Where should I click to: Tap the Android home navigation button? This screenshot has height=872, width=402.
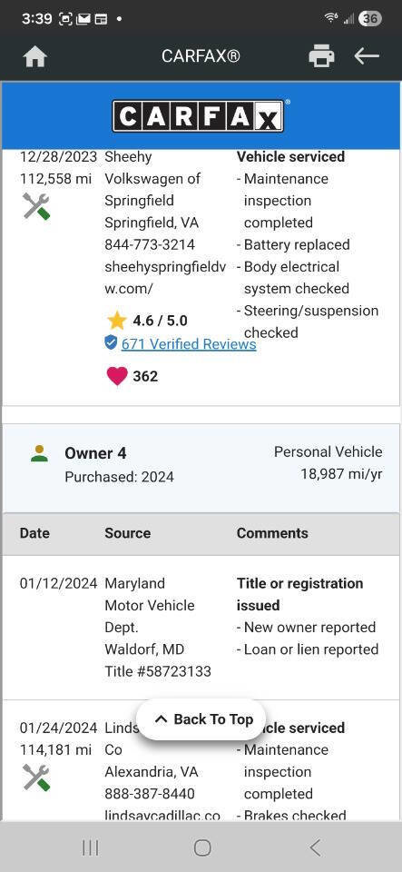pyautogui.click(x=202, y=848)
